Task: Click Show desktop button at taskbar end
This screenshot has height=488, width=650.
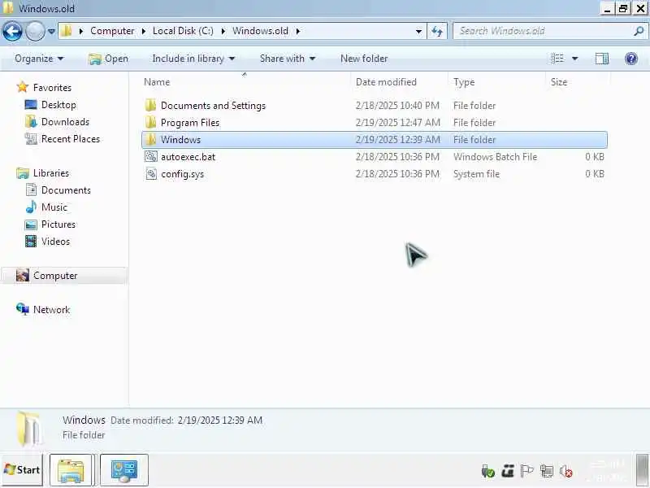Action: point(642,470)
